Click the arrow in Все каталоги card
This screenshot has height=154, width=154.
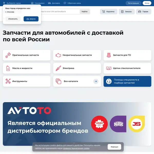96,81
